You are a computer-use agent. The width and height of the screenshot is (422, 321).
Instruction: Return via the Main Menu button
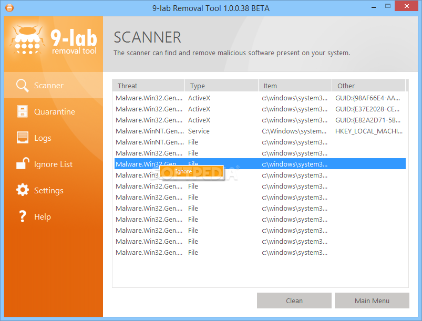(372, 301)
